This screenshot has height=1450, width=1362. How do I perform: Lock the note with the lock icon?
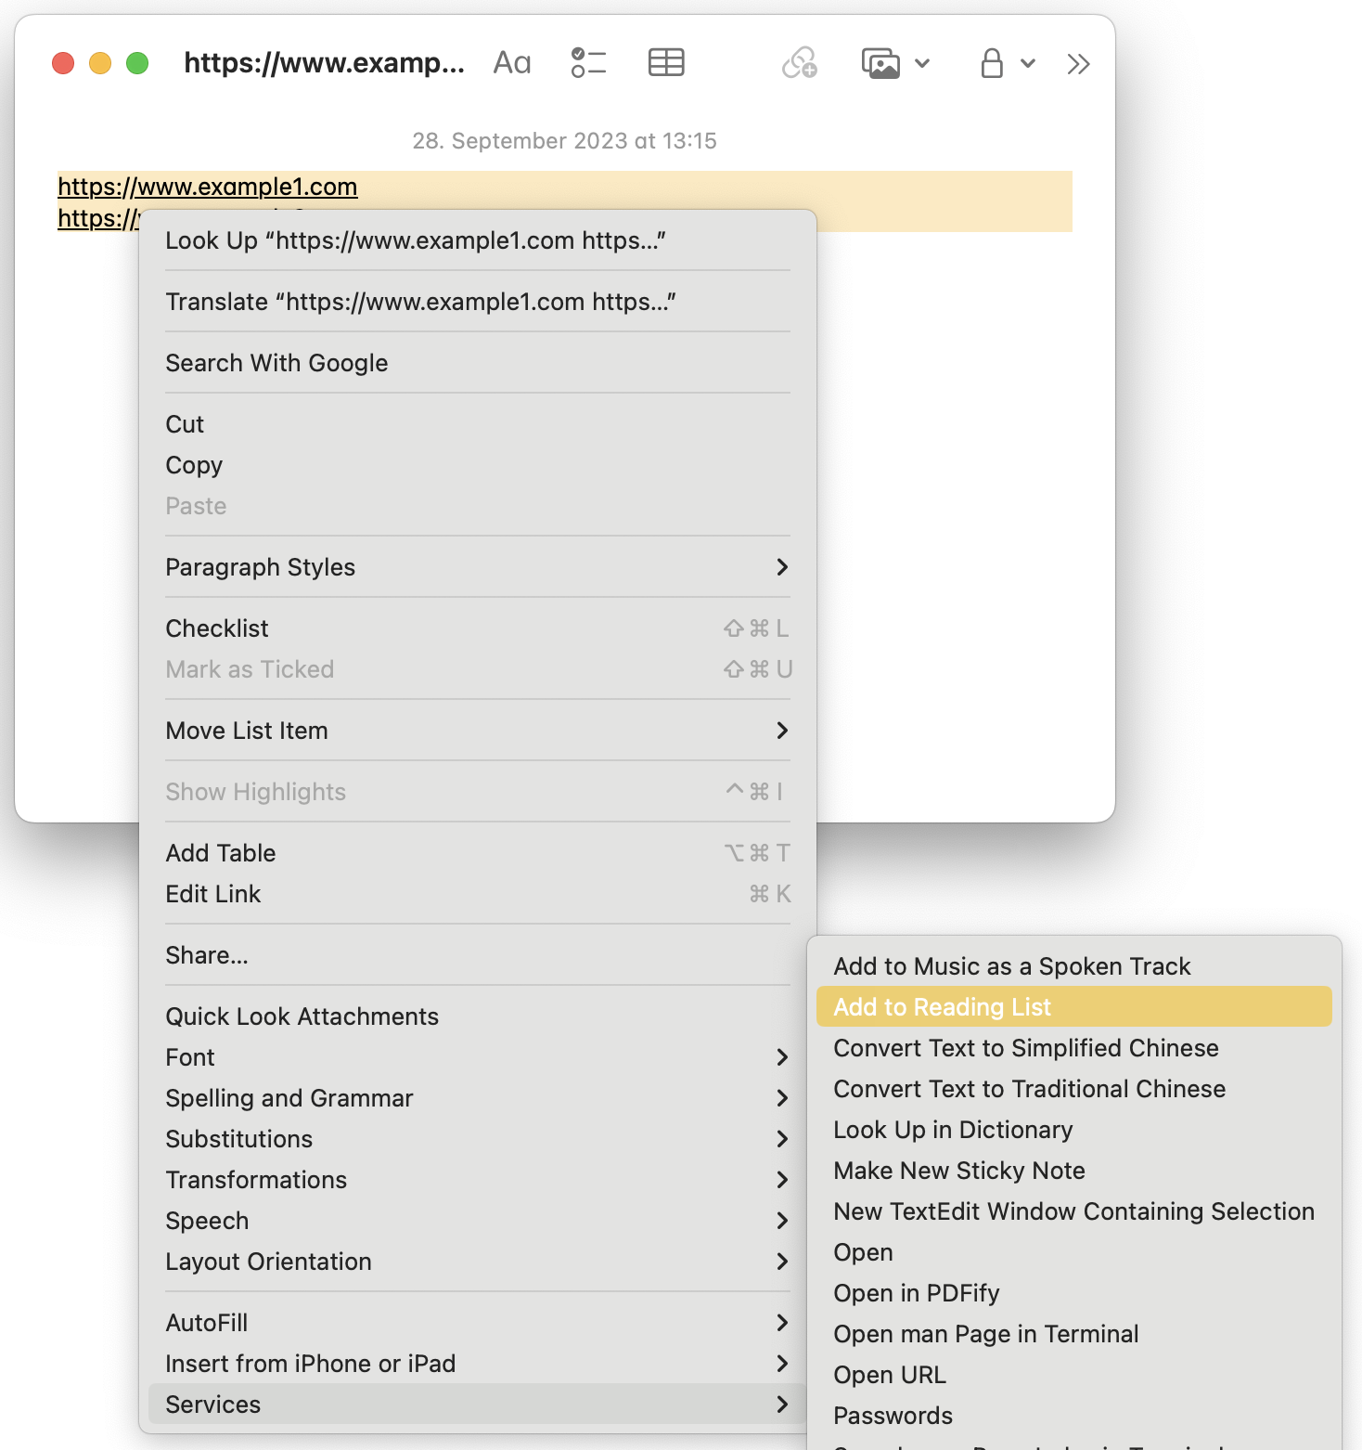tap(991, 62)
